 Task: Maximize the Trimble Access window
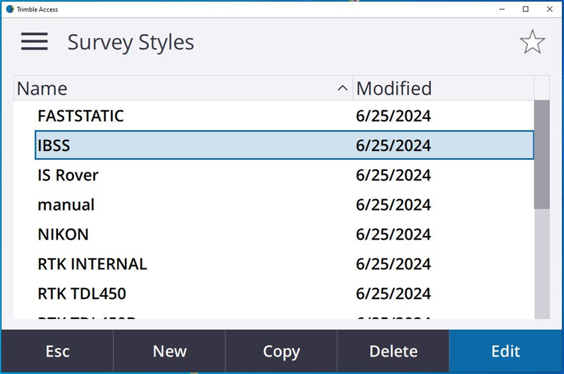point(525,9)
